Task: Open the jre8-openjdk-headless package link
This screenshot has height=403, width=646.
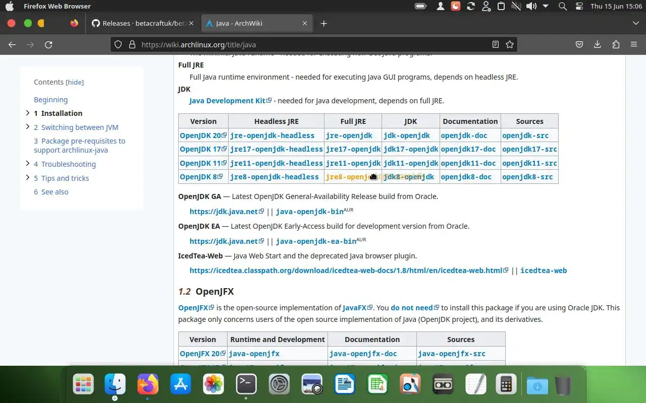Action: [x=275, y=177]
